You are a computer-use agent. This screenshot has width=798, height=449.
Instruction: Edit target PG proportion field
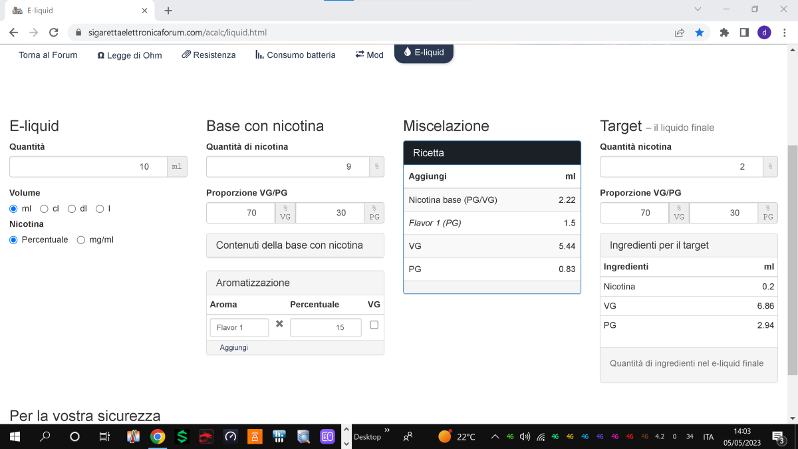[x=724, y=213]
